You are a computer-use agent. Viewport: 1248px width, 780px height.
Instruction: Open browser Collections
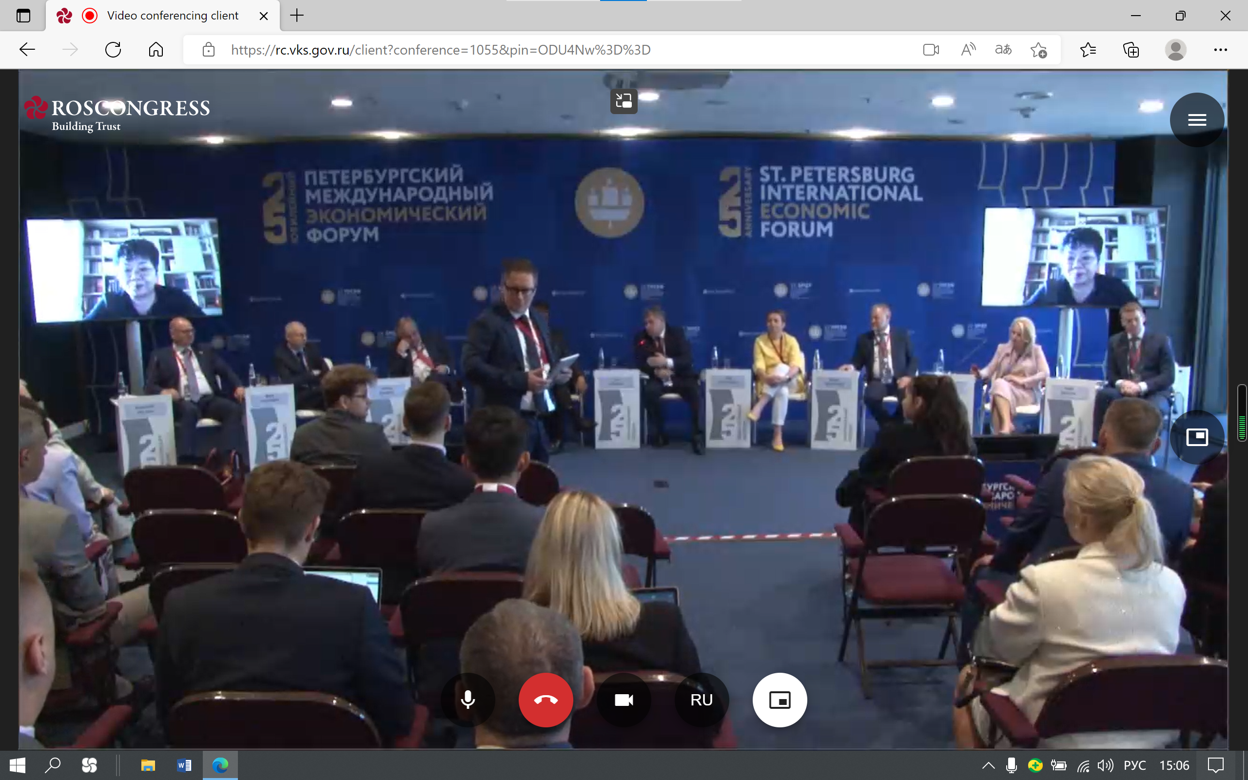pos(1131,50)
